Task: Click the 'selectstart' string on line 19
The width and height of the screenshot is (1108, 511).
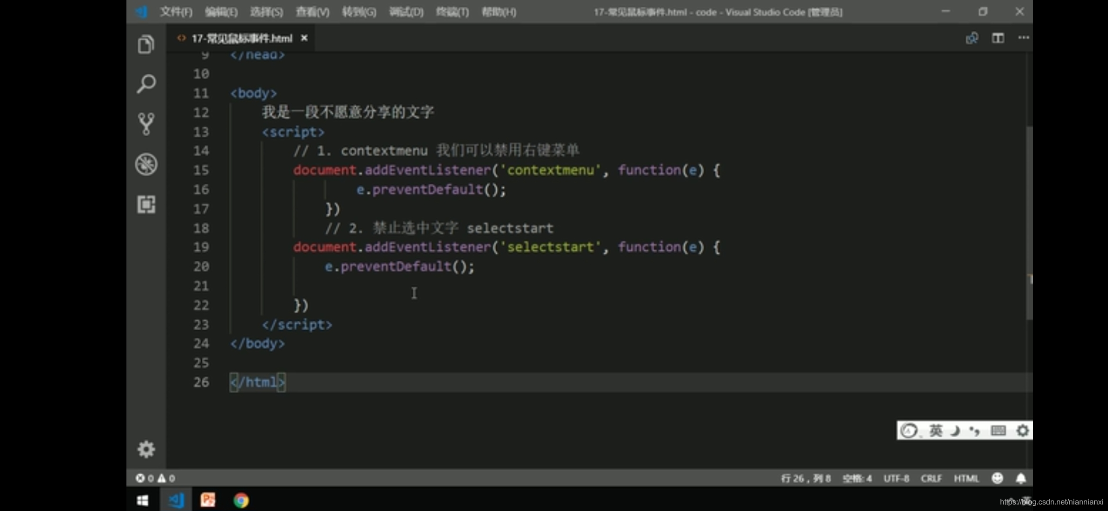Action: pos(550,247)
